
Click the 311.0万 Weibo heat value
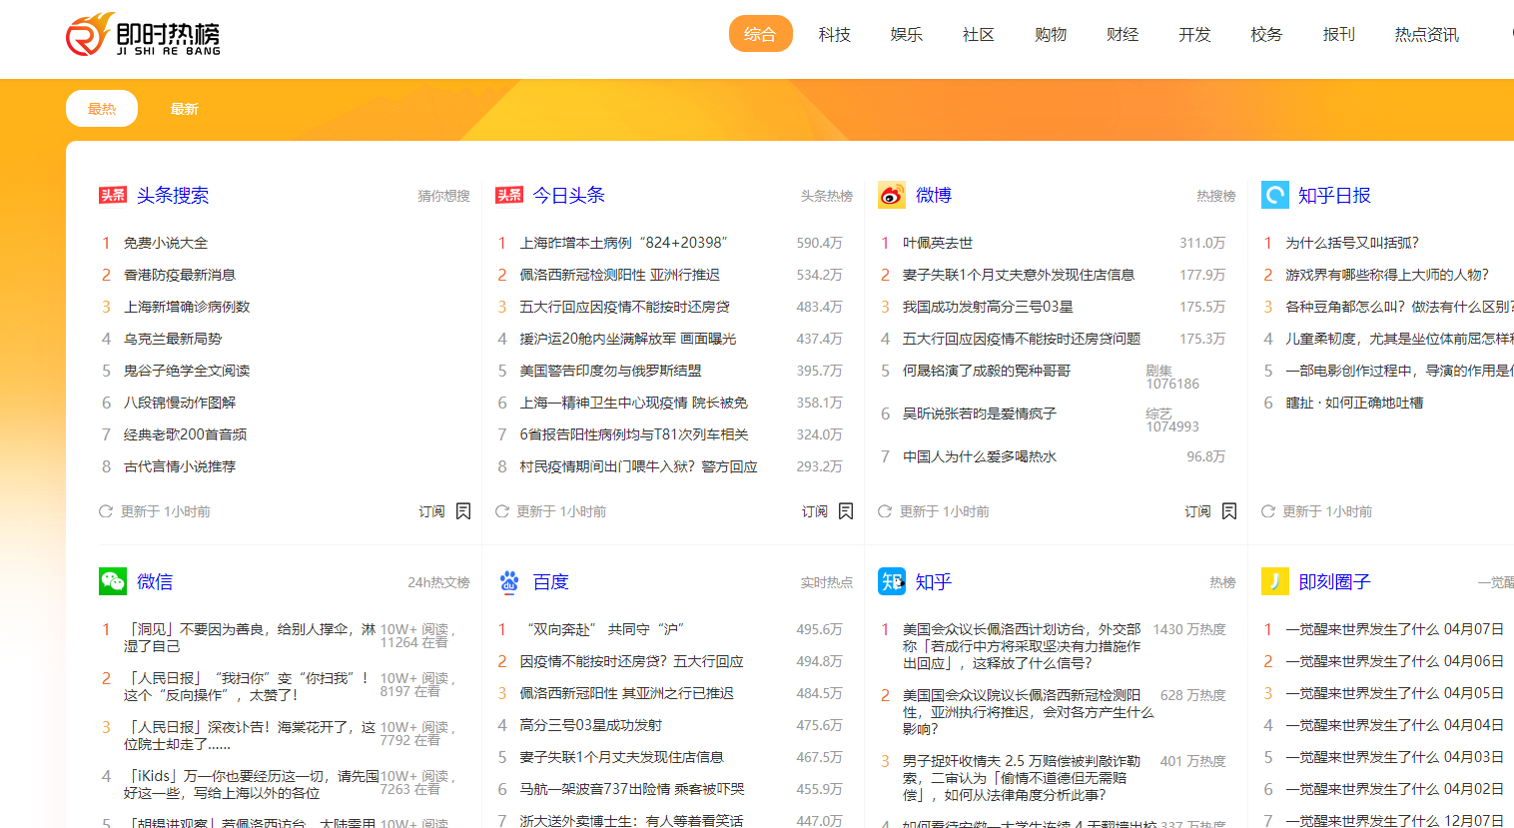point(1202,243)
